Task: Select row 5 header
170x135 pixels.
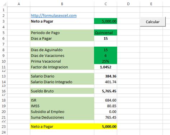Action: pyautogui.click(x=4, y=33)
